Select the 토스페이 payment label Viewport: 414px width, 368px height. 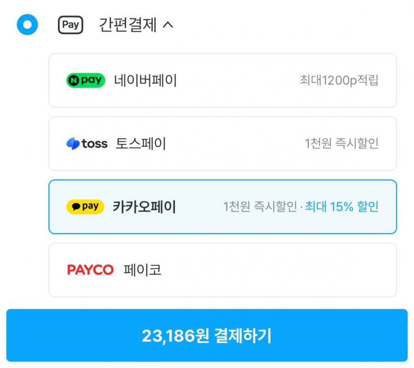click(x=141, y=144)
